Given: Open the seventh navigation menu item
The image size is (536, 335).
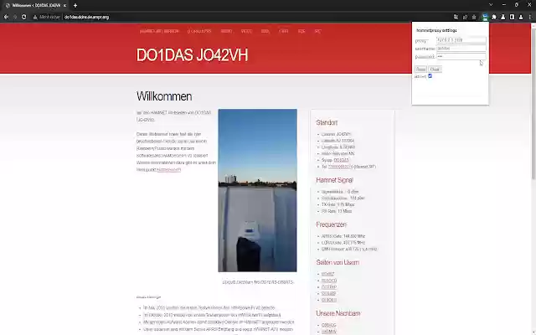Looking at the screenshot, I should (301, 31).
